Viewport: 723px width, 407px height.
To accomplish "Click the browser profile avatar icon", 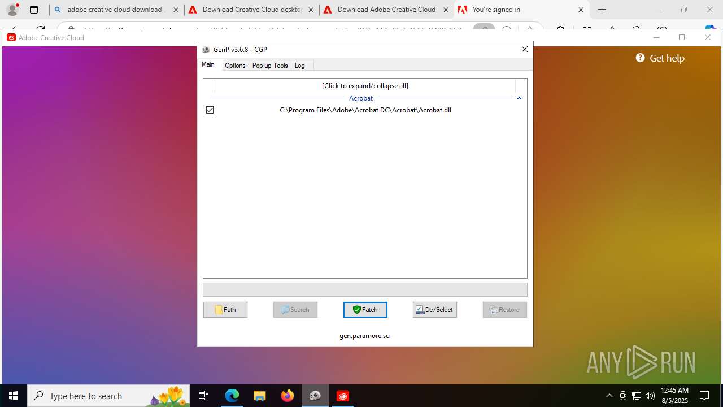I will coord(12,10).
